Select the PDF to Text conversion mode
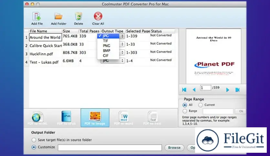The height and width of the screenshot is (156, 270). (x=152, y=118)
